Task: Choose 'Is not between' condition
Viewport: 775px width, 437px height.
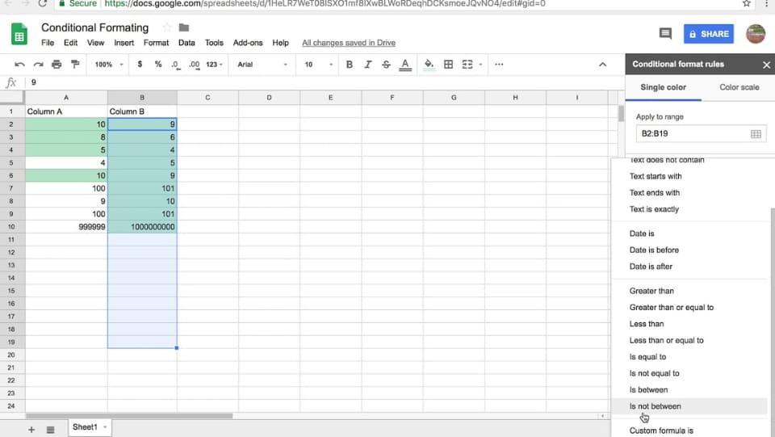Action: (689, 406)
